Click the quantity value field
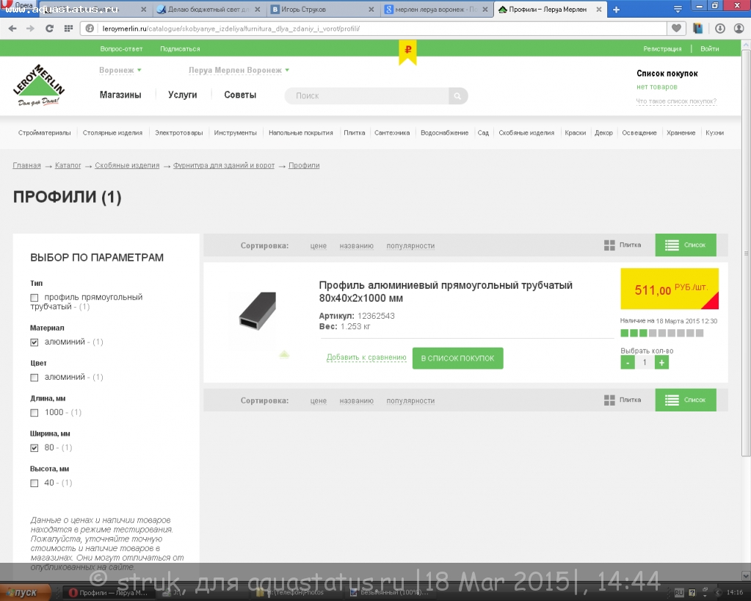 [645, 363]
